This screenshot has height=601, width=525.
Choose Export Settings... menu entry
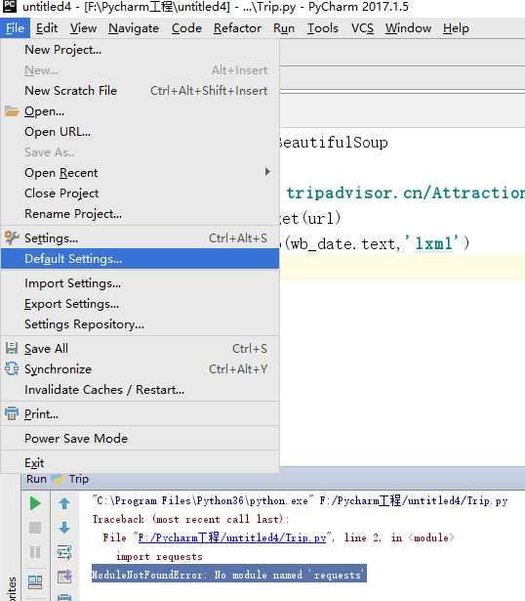coord(141,304)
